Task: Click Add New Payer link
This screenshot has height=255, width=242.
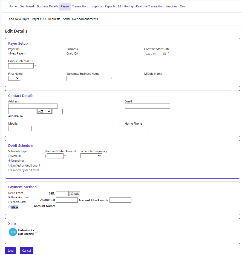Action: [19, 19]
